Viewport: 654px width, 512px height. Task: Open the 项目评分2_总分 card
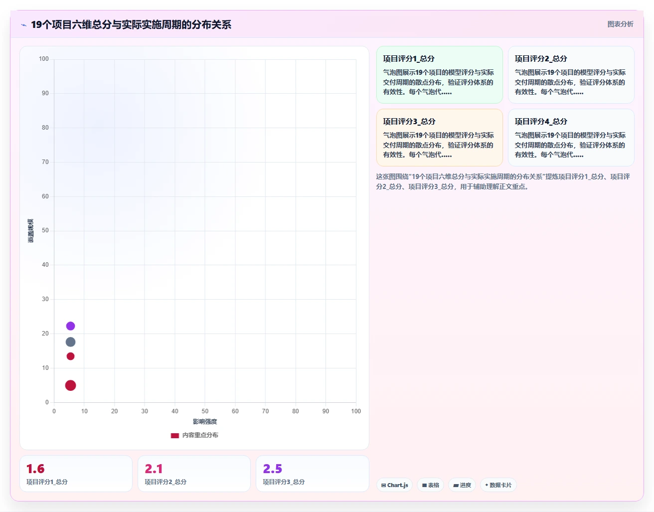point(571,75)
